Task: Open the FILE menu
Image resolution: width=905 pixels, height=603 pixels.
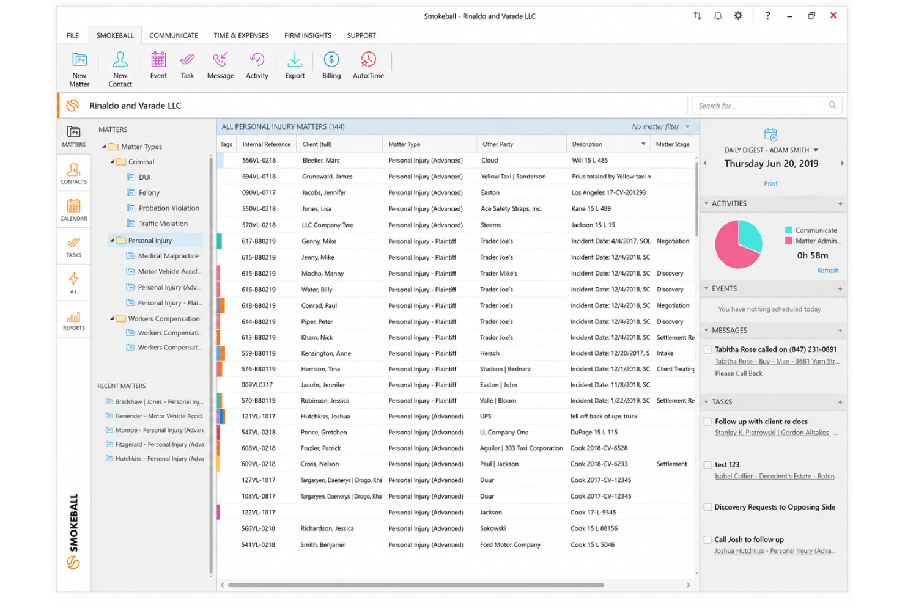Action: tap(73, 35)
